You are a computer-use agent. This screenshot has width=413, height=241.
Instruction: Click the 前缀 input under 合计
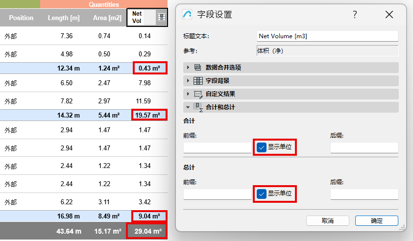217,147
